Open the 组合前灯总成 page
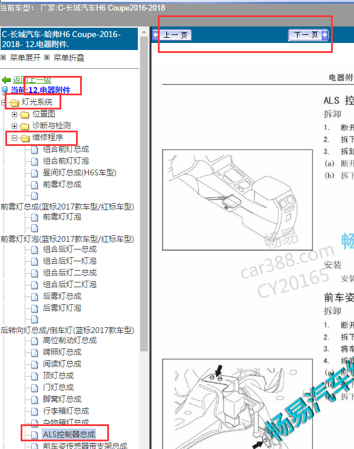 (66, 149)
